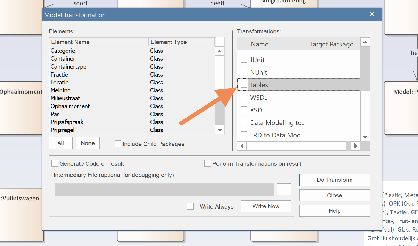Image resolution: width=418 pixels, height=246 pixels.
Task: Close the Model Transformation dialog
Action: tap(372, 14)
